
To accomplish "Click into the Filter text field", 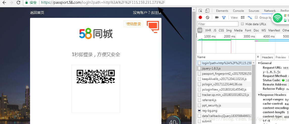I will point(218,24).
